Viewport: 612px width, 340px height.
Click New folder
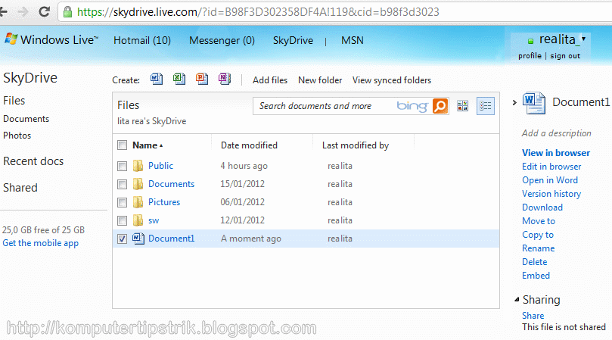[320, 80]
